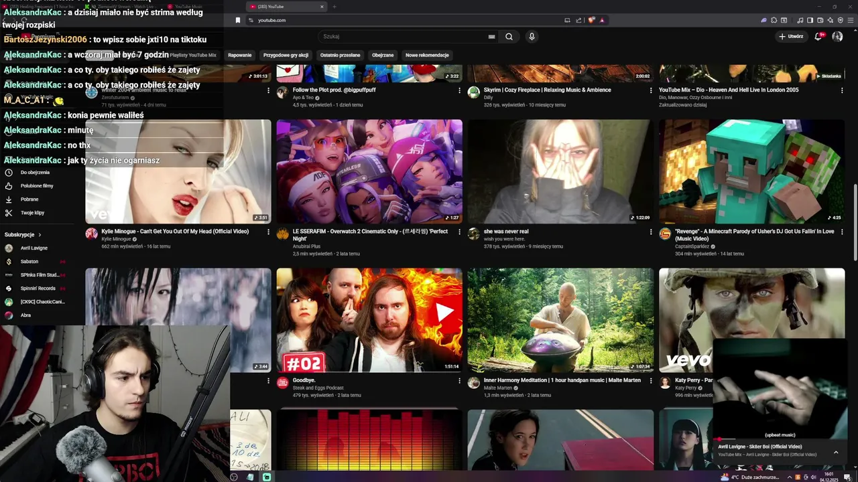Select the Przygodowe gry akcji chip
The image size is (858, 482).
286,55
